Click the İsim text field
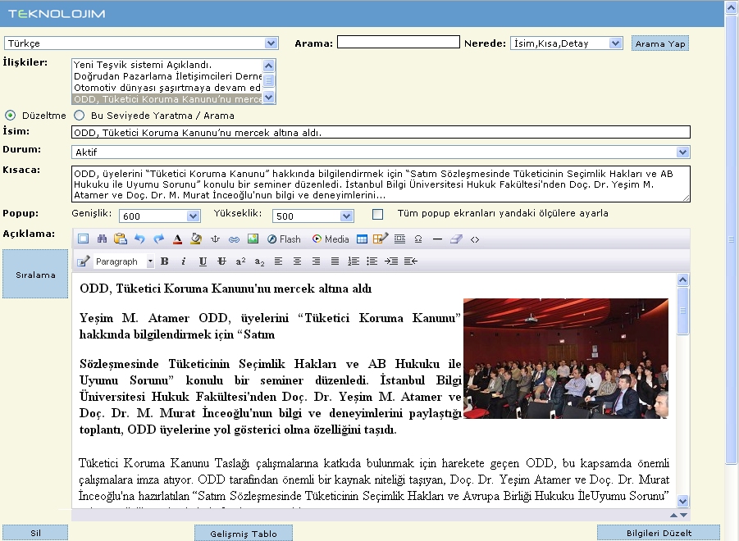Viewport: 739px width, 541px height. tap(381, 132)
